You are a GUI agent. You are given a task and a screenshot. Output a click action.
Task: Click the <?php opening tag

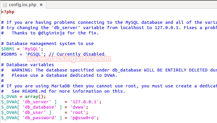(x=8, y=12)
